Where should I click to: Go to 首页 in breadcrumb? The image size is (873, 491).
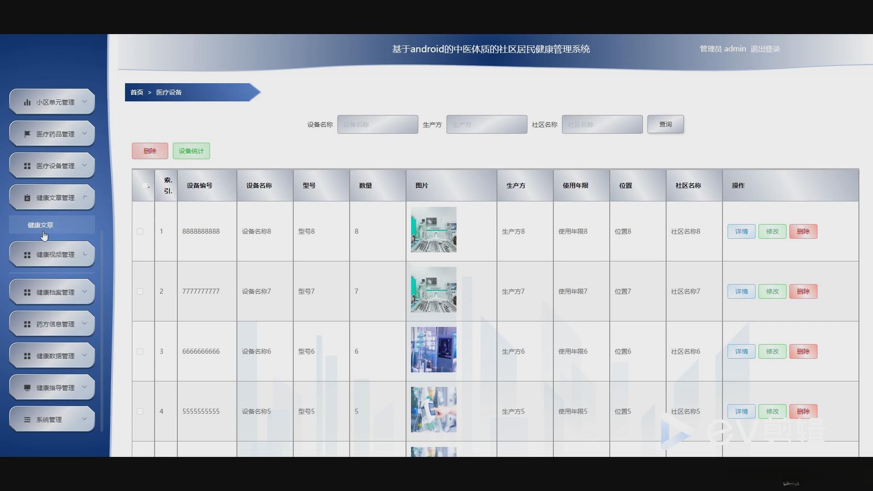pos(136,92)
